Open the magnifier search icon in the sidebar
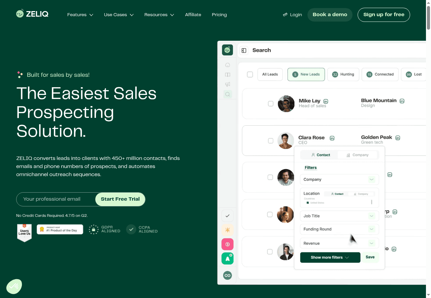This screenshot has width=431, height=298. 228,94
